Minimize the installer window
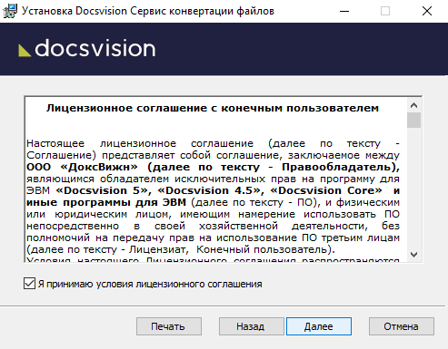 point(344,11)
